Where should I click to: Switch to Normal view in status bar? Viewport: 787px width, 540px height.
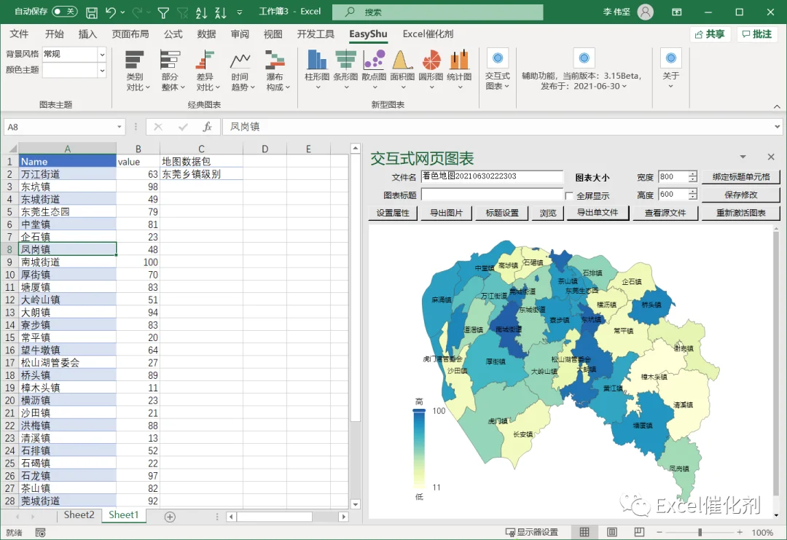click(584, 532)
